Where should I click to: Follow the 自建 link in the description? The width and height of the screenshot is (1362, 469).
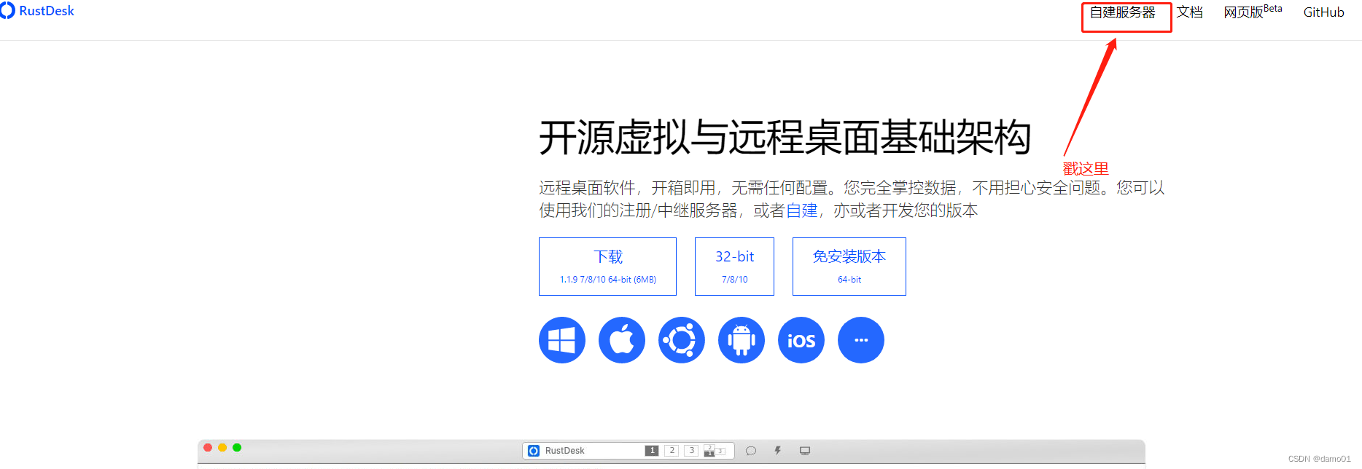point(801,210)
